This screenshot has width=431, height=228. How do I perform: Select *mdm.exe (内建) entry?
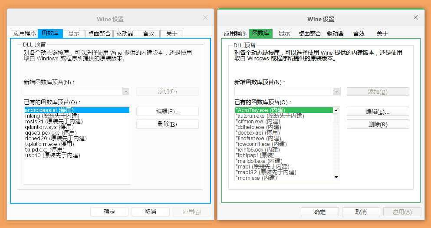284,178
